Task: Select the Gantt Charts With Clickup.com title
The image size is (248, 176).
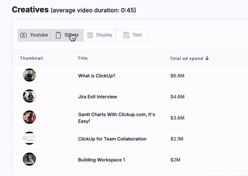Action: coord(117,118)
